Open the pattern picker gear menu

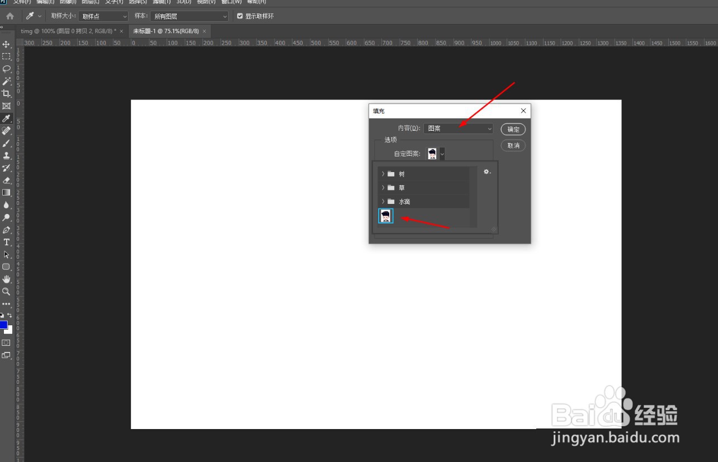click(487, 172)
